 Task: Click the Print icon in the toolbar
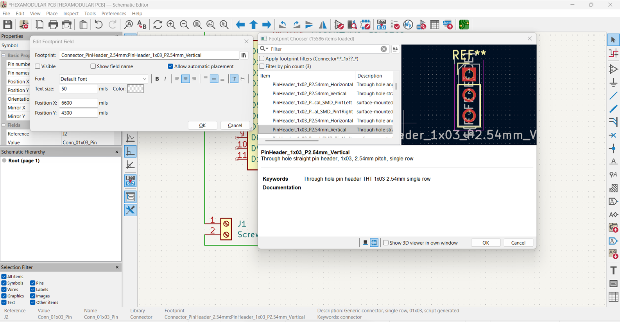53,25
